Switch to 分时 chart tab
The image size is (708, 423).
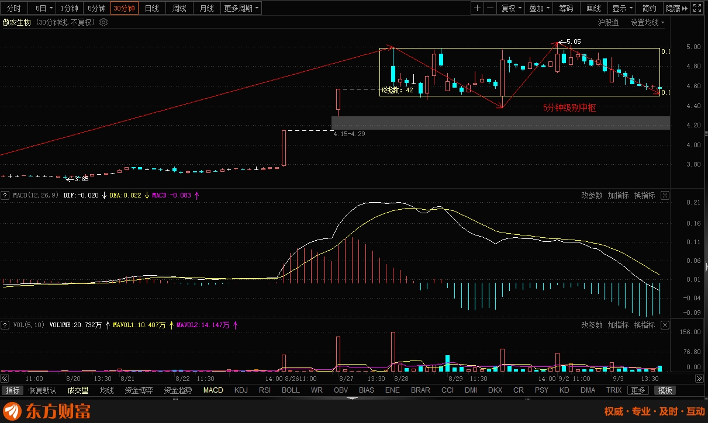[14, 8]
